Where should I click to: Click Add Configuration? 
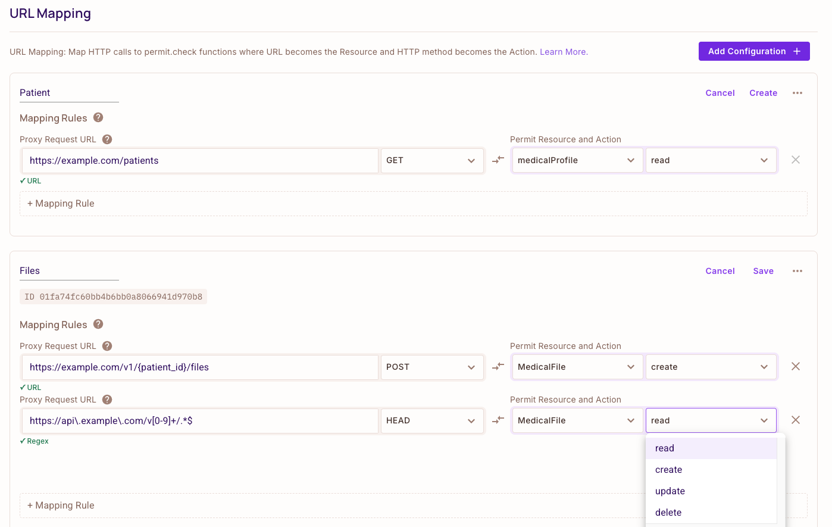point(753,51)
